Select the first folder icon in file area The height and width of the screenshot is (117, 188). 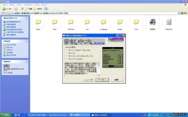[x=38, y=22]
